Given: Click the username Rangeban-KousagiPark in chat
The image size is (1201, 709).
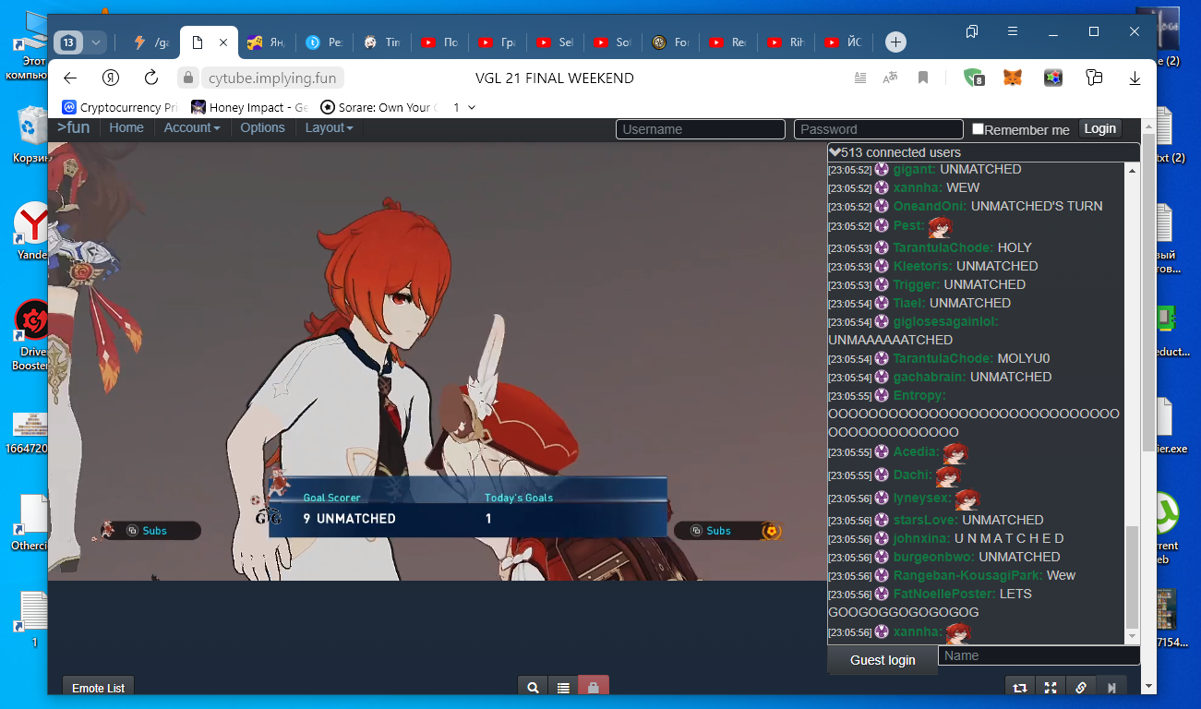Looking at the screenshot, I should 968,575.
